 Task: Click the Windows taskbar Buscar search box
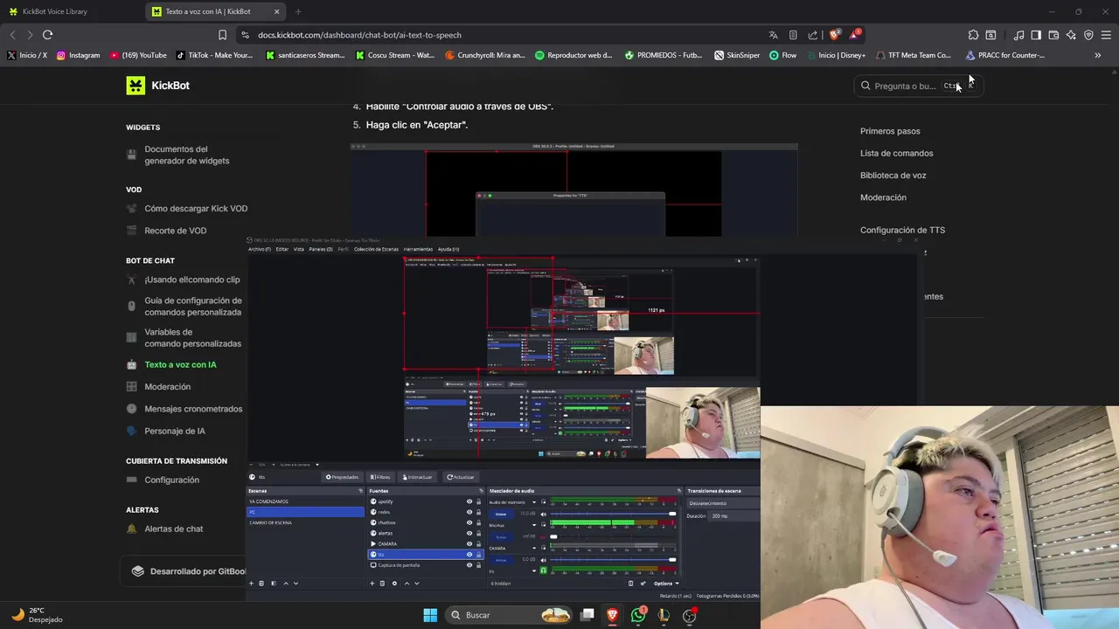(x=509, y=615)
